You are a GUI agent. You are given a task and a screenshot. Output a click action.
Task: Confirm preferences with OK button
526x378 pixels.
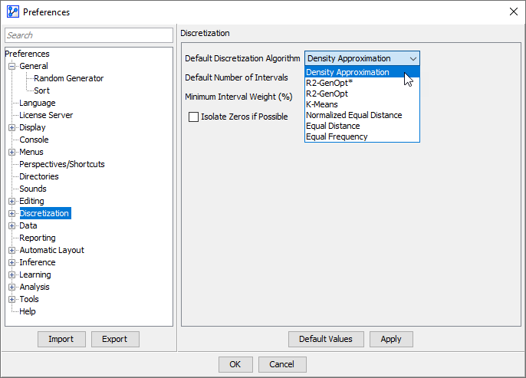pyautogui.click(x=235, y=364)
